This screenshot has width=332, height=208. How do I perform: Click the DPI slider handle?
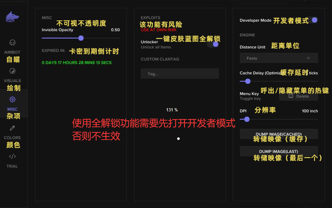pyautogui.click(x=247, y=119)
